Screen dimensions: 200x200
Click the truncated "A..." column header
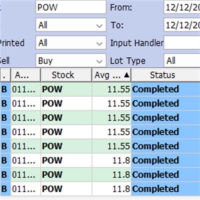pyautogui.click(x=25, y=75)
